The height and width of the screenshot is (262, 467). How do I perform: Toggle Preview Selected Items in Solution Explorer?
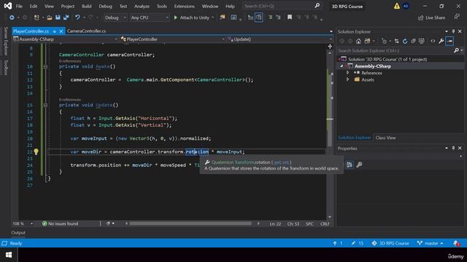[449, 41]
